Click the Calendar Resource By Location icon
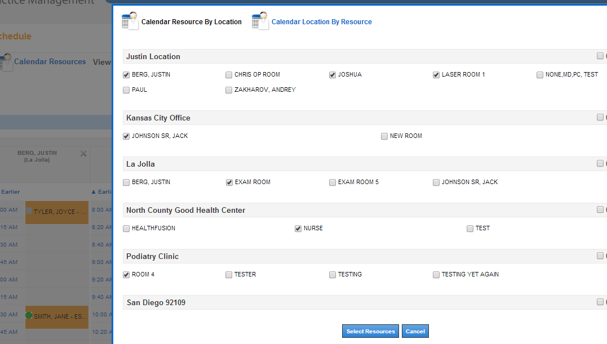607x344 pixels. [x=130, y=21]
